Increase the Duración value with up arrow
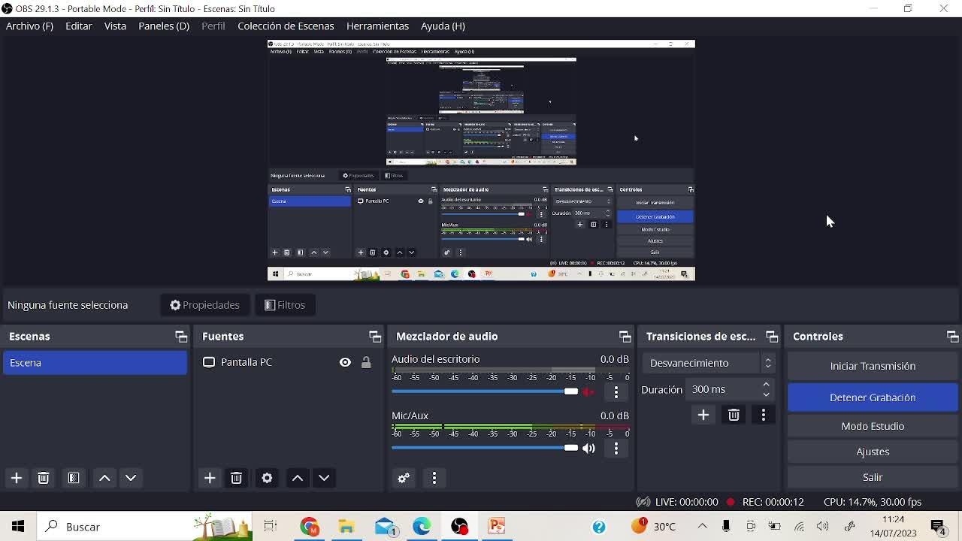Image resolution: width=962 pixels, height=541 pixels. (x=766, y=385)
